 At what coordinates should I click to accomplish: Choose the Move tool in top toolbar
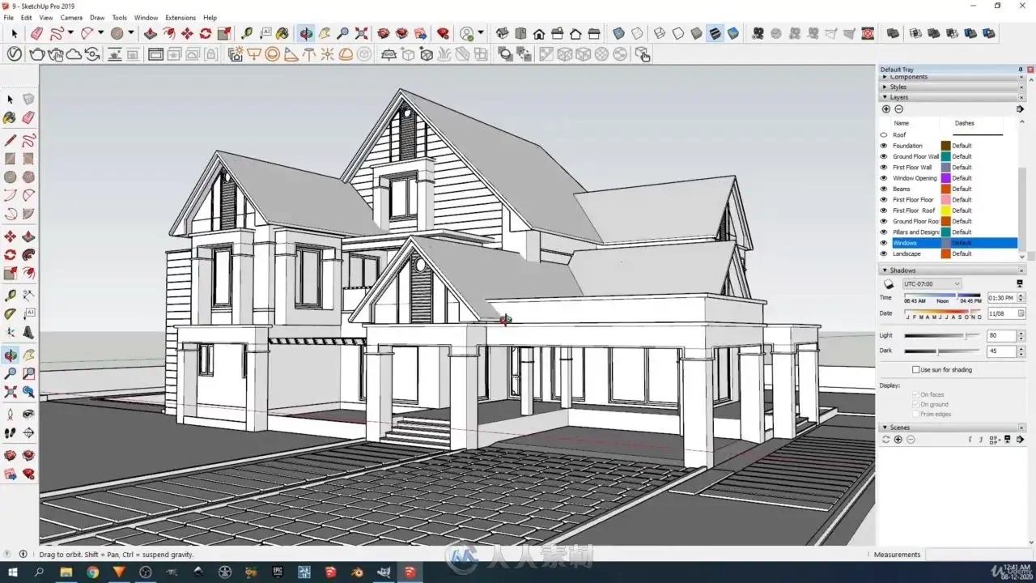click(x=187, y=33)
